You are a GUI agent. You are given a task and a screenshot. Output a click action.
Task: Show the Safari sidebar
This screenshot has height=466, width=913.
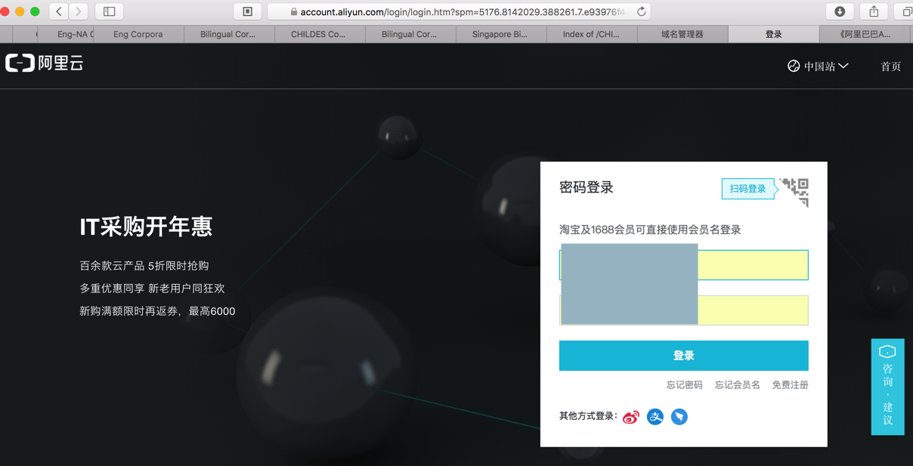click(x=109, y=11)
